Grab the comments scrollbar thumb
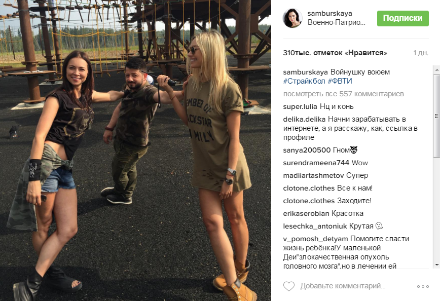 (436, 116)
